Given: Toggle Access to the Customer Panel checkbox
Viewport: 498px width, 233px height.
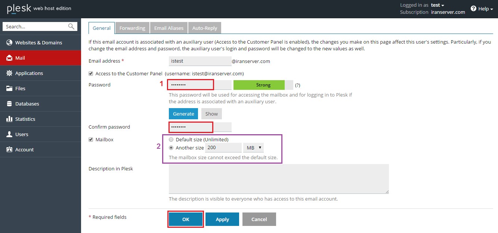Looking at the screenshot, I should click(91, 73).
